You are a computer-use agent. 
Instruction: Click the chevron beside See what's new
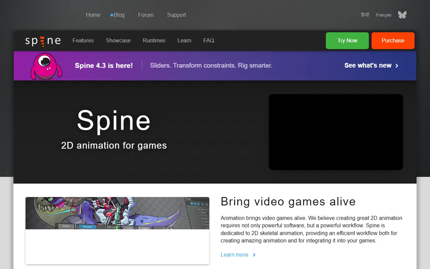click(397, 66)
